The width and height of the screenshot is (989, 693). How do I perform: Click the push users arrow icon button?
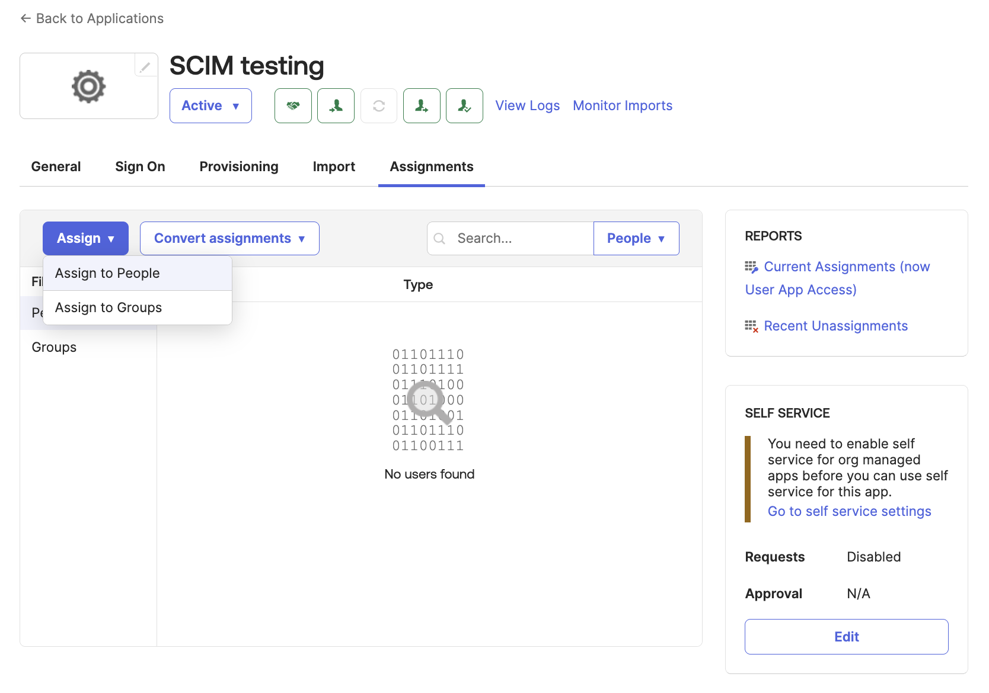(x=422, y=106)
